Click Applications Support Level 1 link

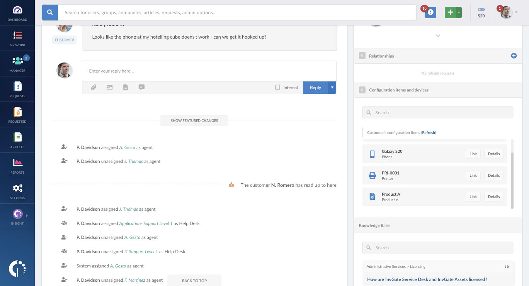tap(146, 223)
